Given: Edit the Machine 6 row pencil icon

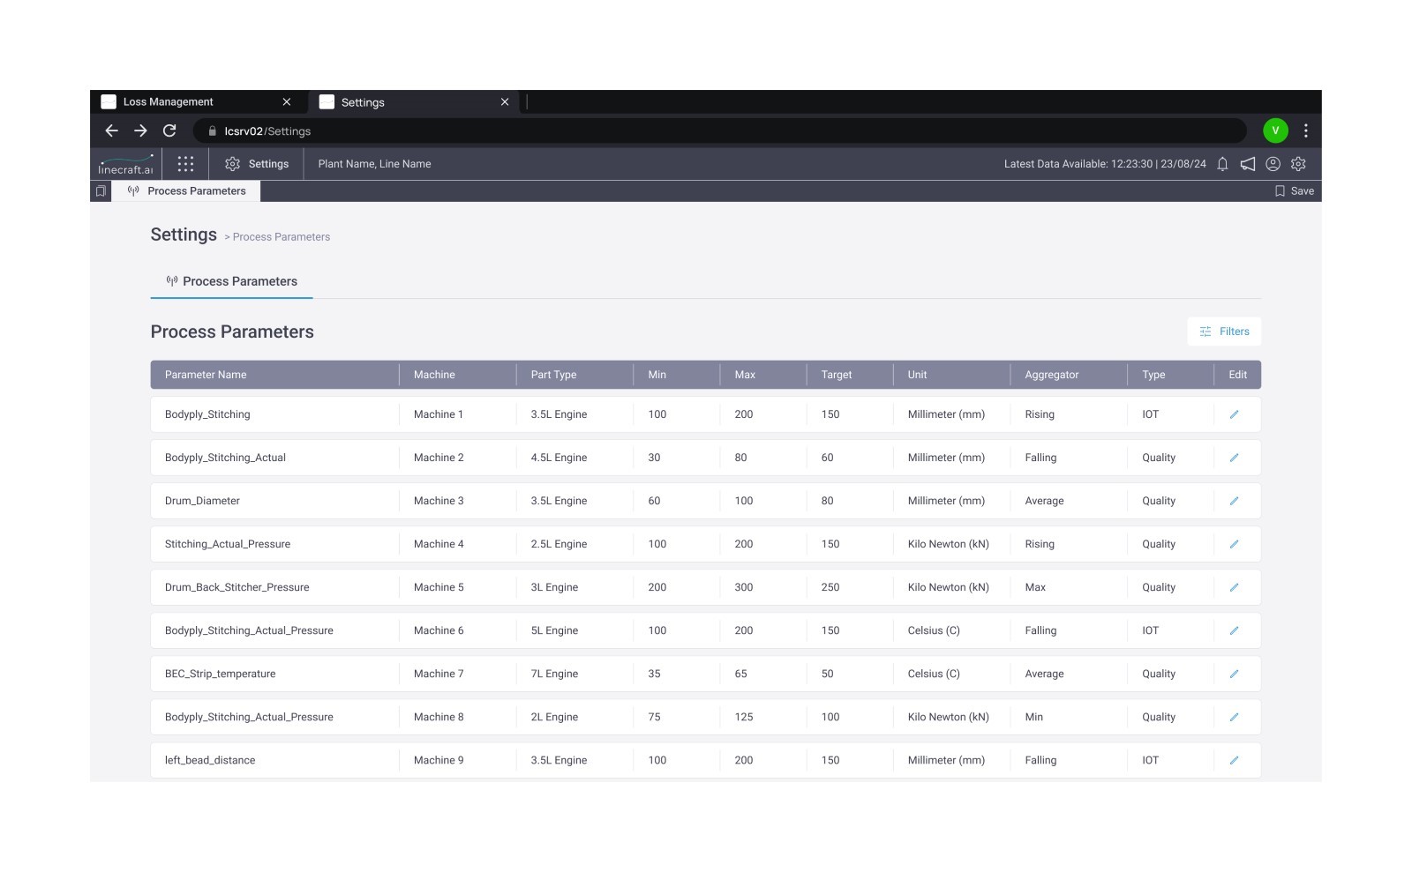Looking at the screenshot, I should click(1234, 630).
